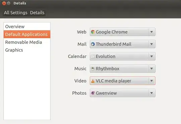Click the Details breadcrumb button
181x124 pixels.
click(x=37, y=13)
